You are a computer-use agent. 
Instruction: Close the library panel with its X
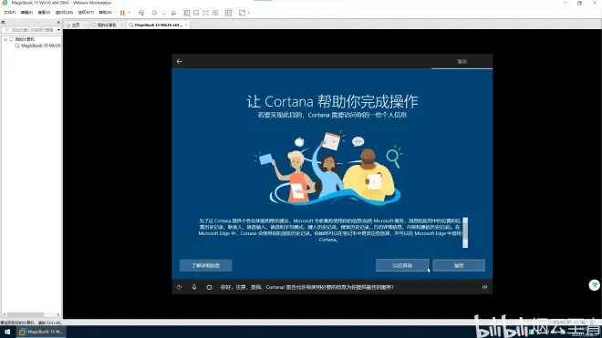[58, 22]
